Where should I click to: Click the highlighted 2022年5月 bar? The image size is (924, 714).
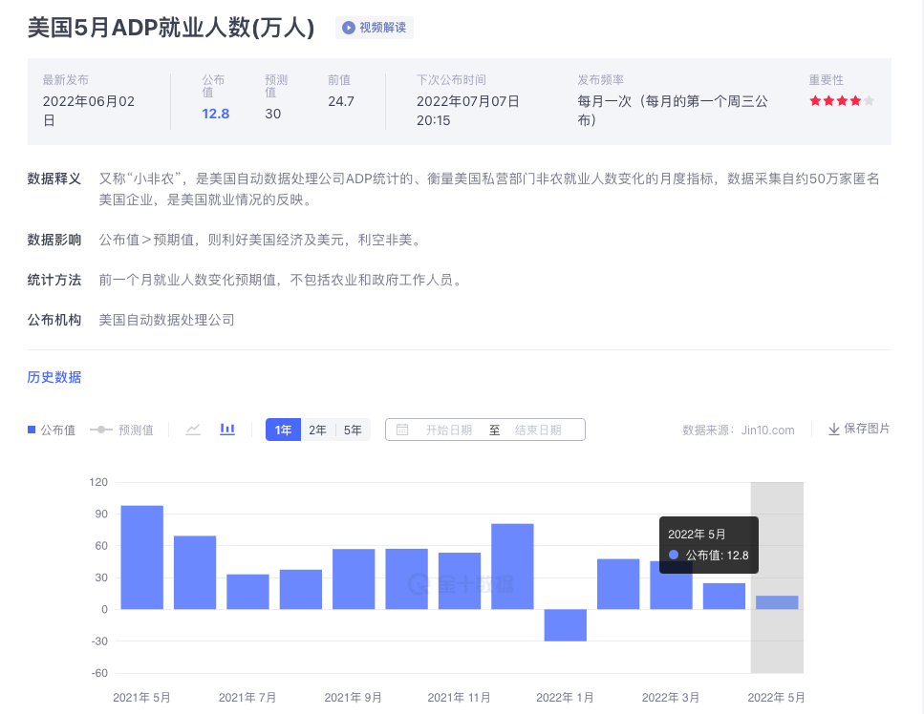click(777, 602)
